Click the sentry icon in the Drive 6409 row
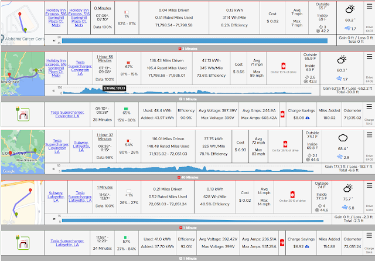The width and height of the screenshot is (375, 261). tap(285, 144)
